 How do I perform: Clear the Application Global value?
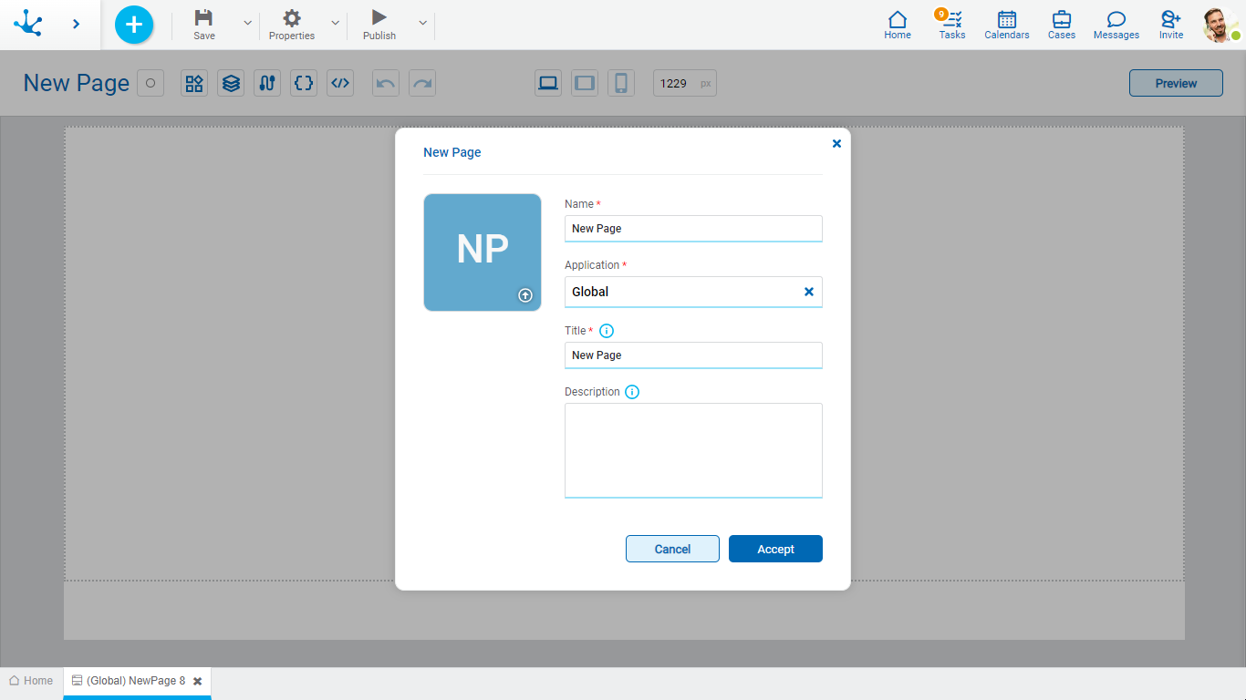point(808,292)
